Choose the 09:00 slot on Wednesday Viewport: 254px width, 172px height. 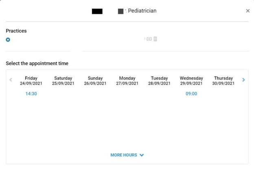[191, 94]
